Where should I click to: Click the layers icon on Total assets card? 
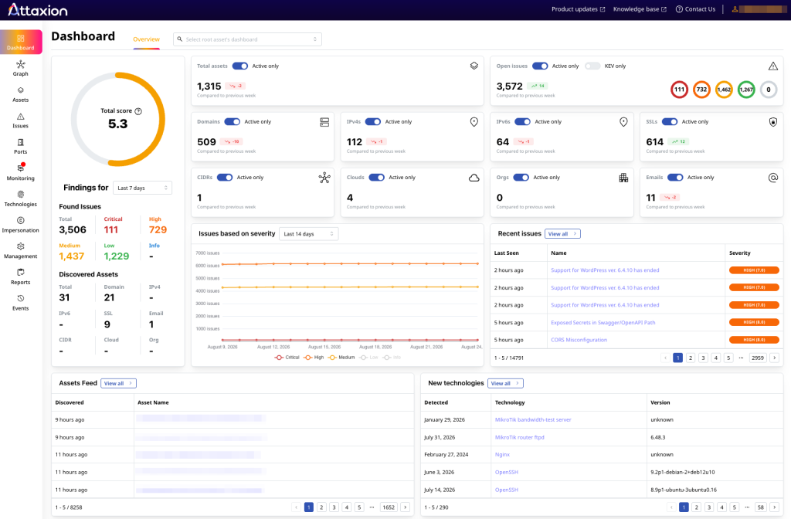[474, 66]
